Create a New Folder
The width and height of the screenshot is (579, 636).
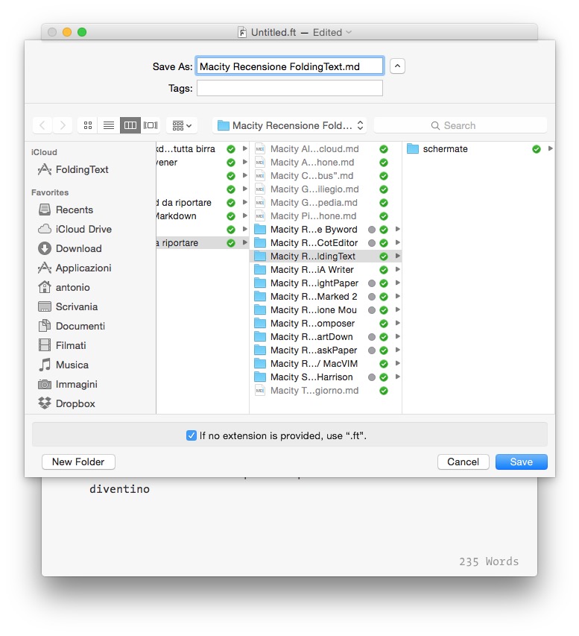pos(78,462)
